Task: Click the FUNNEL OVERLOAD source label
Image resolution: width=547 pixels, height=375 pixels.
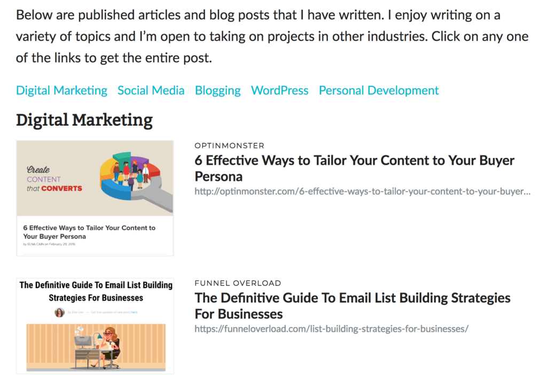Action: click(238, 283)
